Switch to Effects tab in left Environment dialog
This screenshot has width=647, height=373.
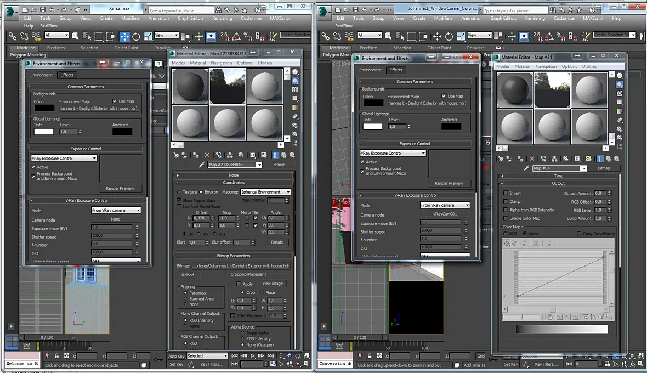[67, 75]
